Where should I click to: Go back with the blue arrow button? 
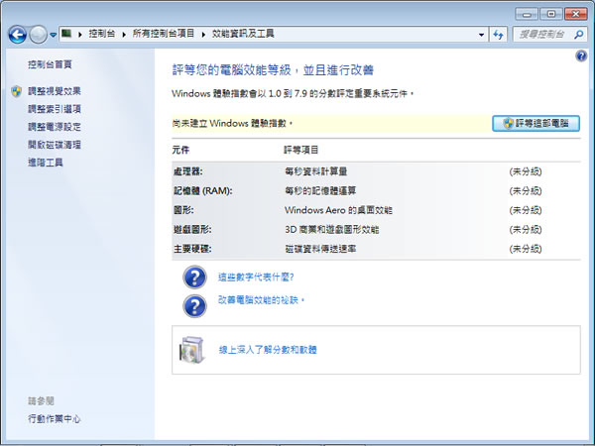pyautogui.click(x=18, y=35)
